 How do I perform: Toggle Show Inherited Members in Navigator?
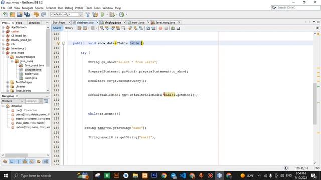(5, 161)
